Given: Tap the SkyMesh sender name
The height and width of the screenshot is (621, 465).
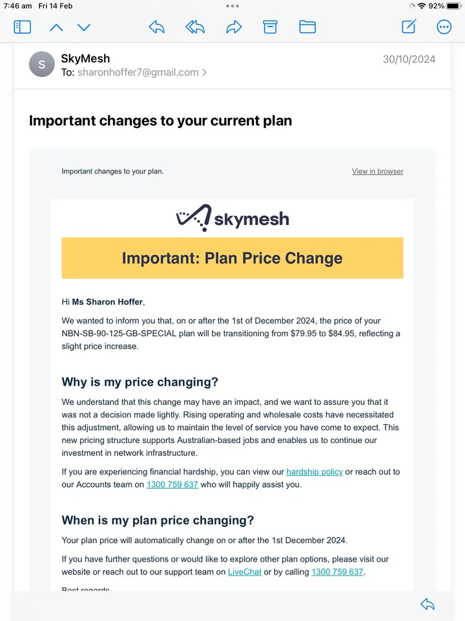Looking at the screenshot, I should (85, 59).
